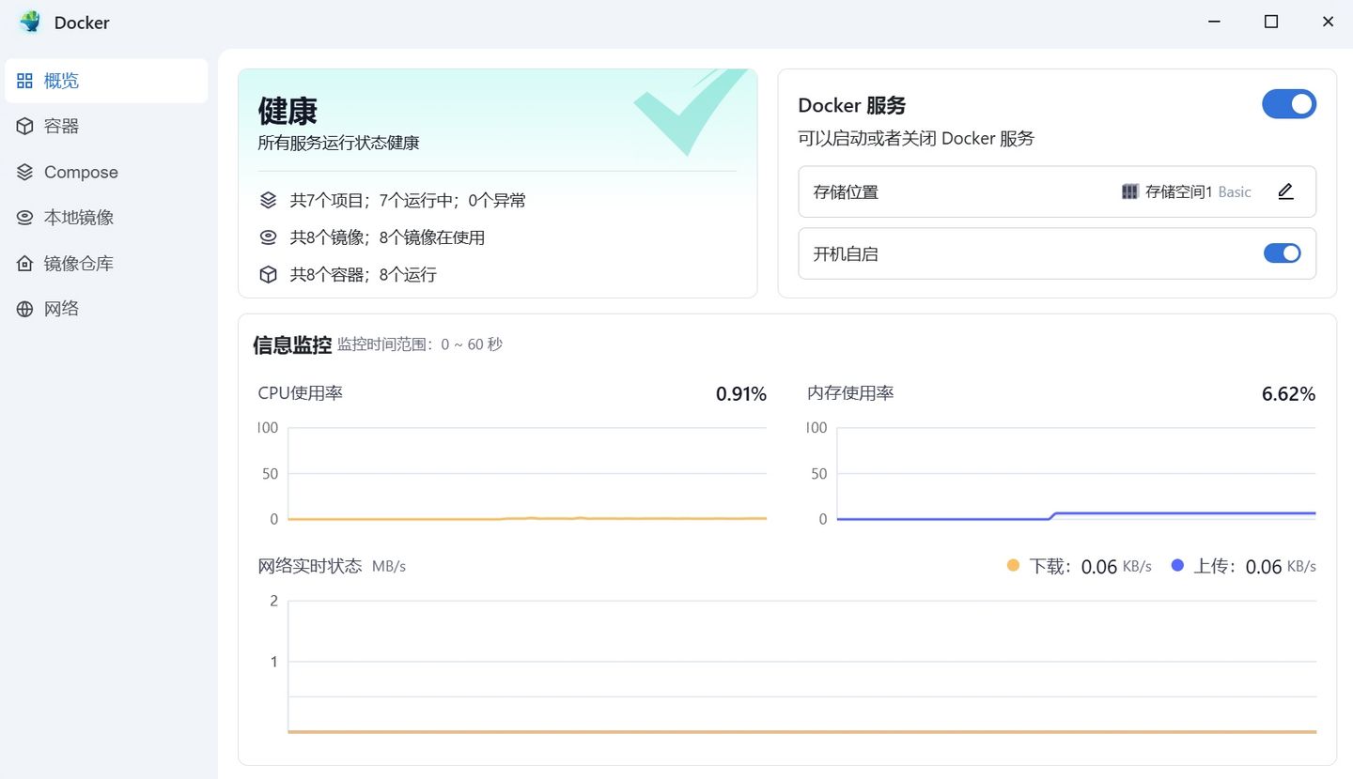Open the 网络 network page
1353x779 pixels.
click(x=62, y=309)
